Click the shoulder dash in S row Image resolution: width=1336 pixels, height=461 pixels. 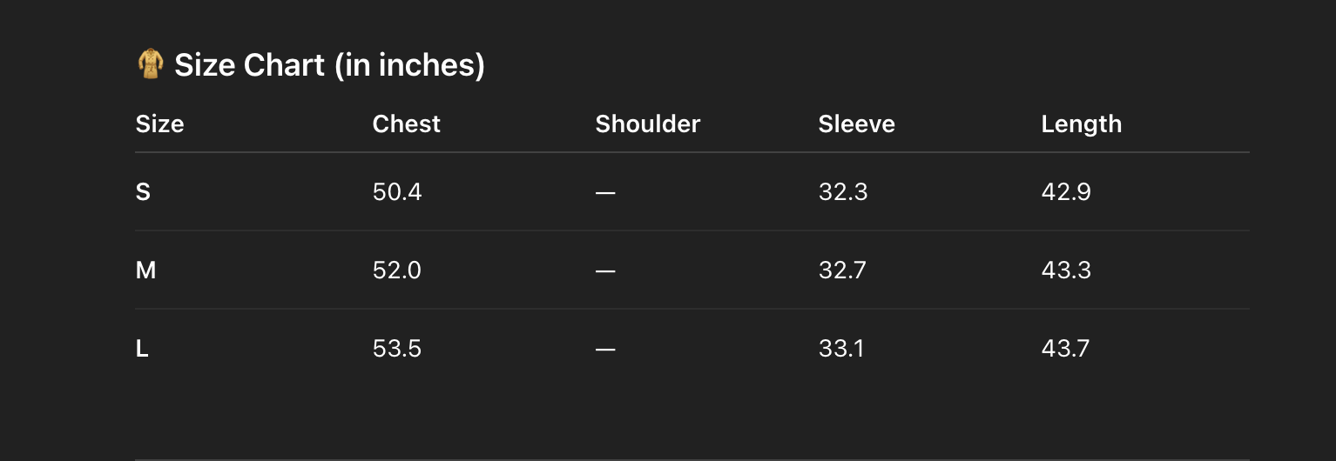[605, 192]
